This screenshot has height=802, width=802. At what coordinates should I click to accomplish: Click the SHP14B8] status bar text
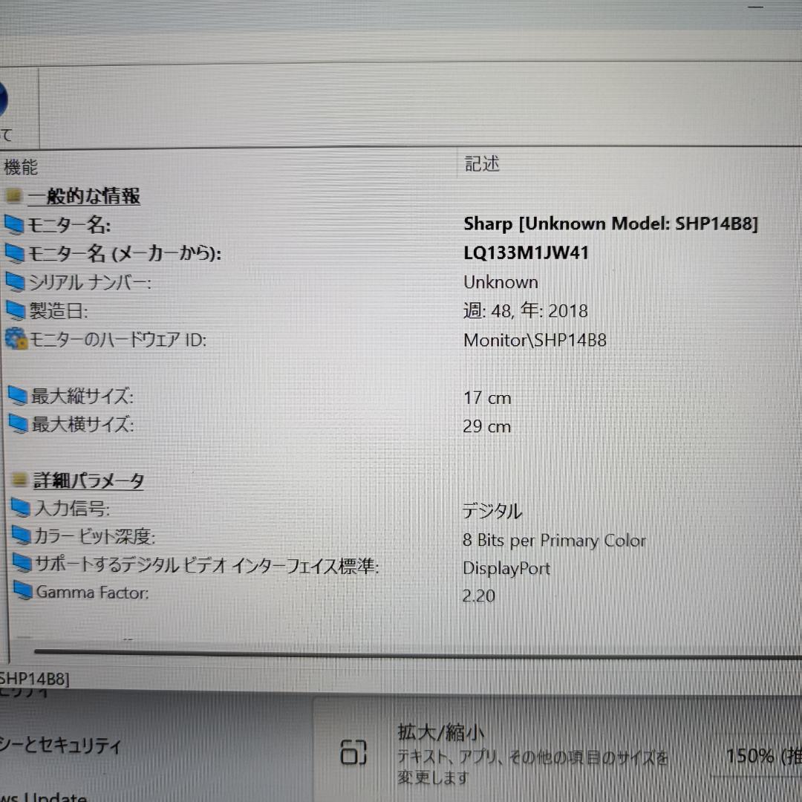click(34, 679)
